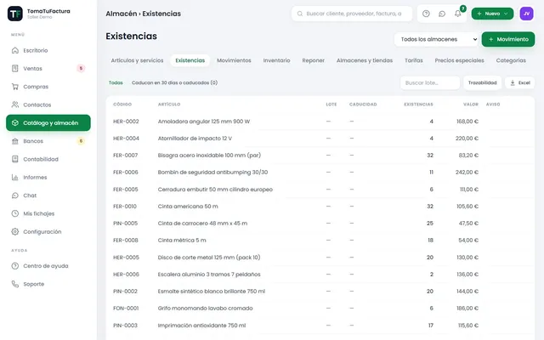Click the Ventas badge showing 5
Screen dimensions: 544x340
point(81,68)
